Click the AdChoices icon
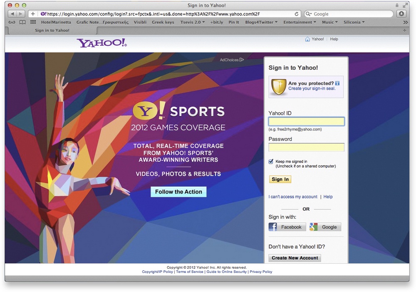The height and width of the screenshot is (292, 416). [242, 60]
